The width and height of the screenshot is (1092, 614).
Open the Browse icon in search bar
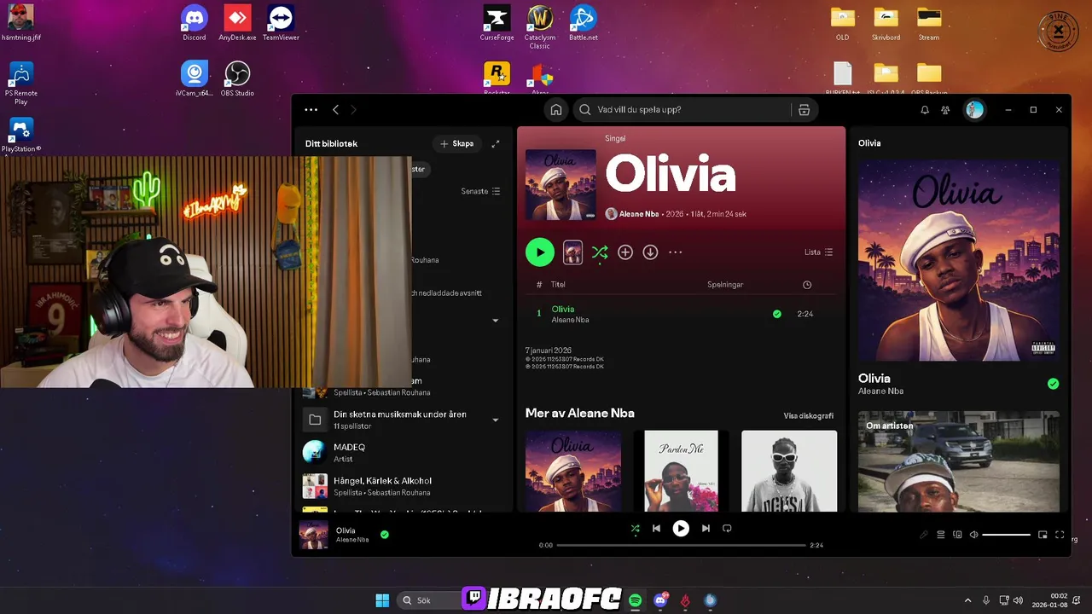click(804, 110)
